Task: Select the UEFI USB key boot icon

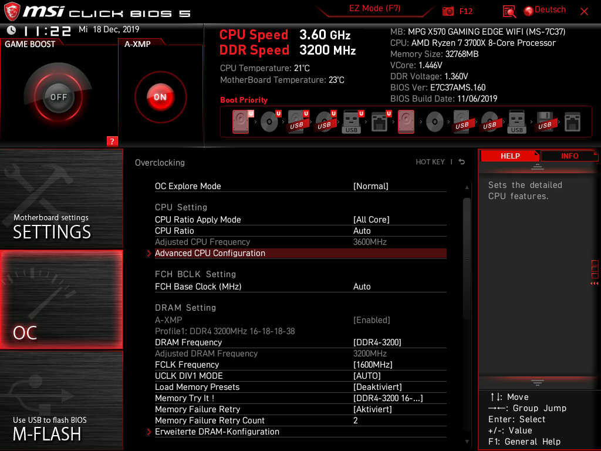Action: pyautogui.click(x=352, y=122)
